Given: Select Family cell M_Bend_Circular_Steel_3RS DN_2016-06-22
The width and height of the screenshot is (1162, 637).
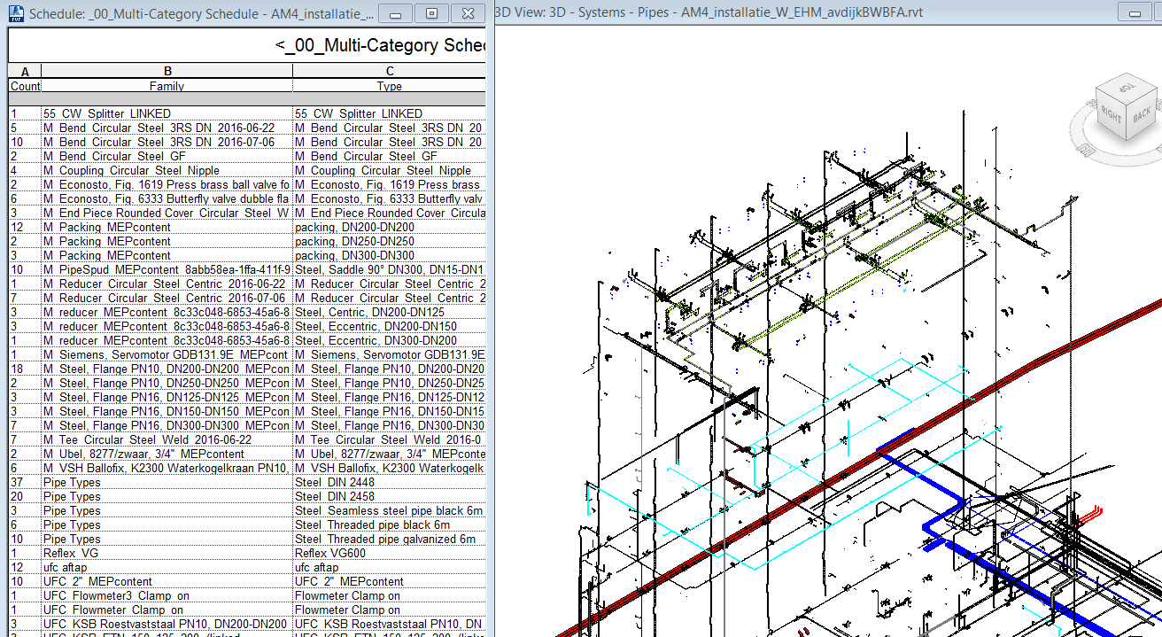Looking at the screenshot, I should pyautogui.click(x=167, y=128).
